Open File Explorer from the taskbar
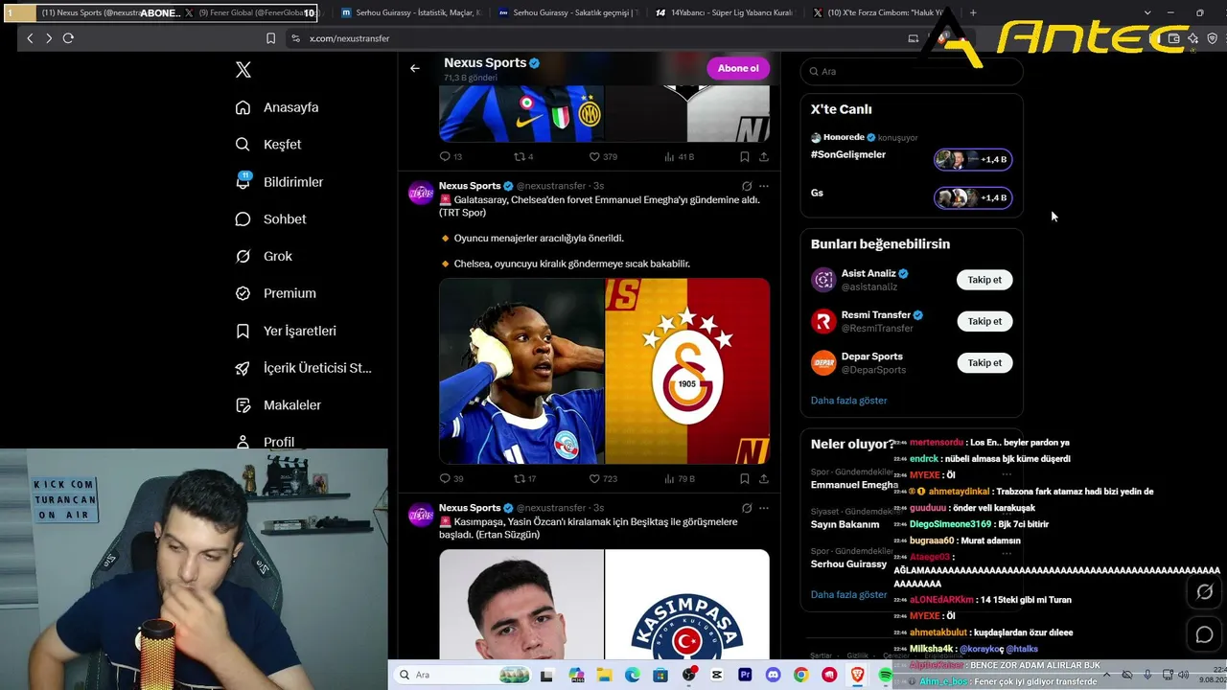This screenshot has height=690, width=1227. pyautogui.click(x=604, y=675)
